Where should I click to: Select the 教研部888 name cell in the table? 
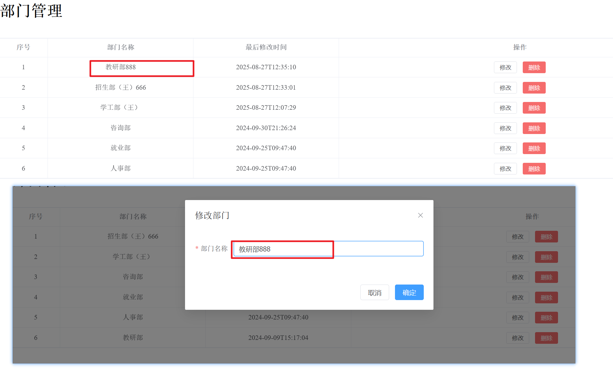(x=121, y=67)
